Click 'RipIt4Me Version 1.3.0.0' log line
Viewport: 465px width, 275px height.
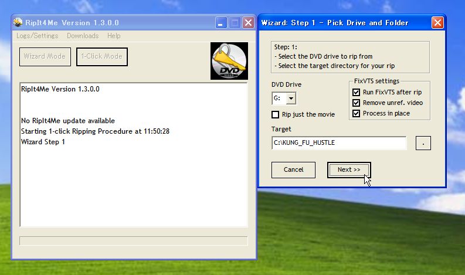click(60, 89)
